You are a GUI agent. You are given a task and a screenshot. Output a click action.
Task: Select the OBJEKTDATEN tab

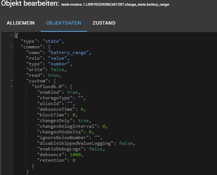coord(64,23)
